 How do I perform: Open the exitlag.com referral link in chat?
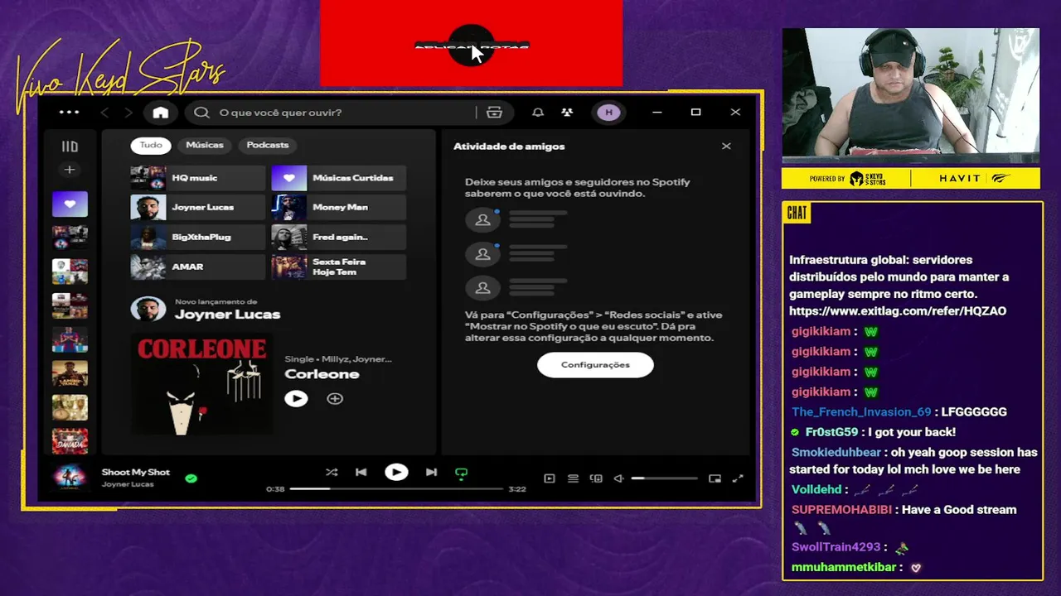(898, 311)
